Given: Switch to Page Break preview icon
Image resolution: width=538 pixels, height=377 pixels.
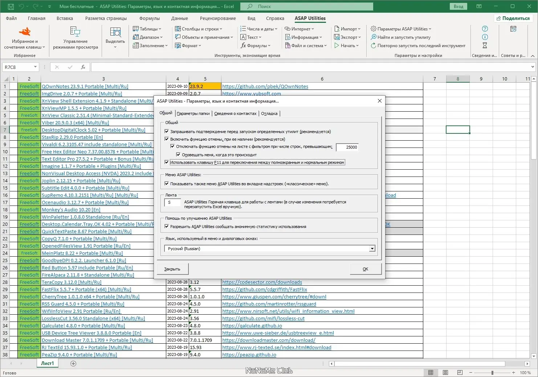Looking at the screenshot, I should pyautogui.click(x=460, y=372).
